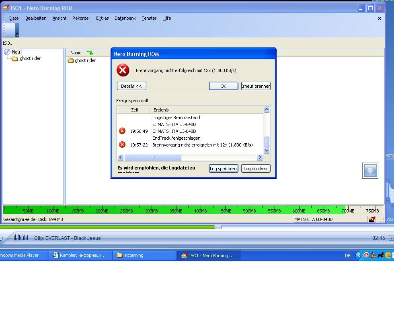Click the green sort arrow icon
Viewport: 394px width, 322px height.
[90, 53]
